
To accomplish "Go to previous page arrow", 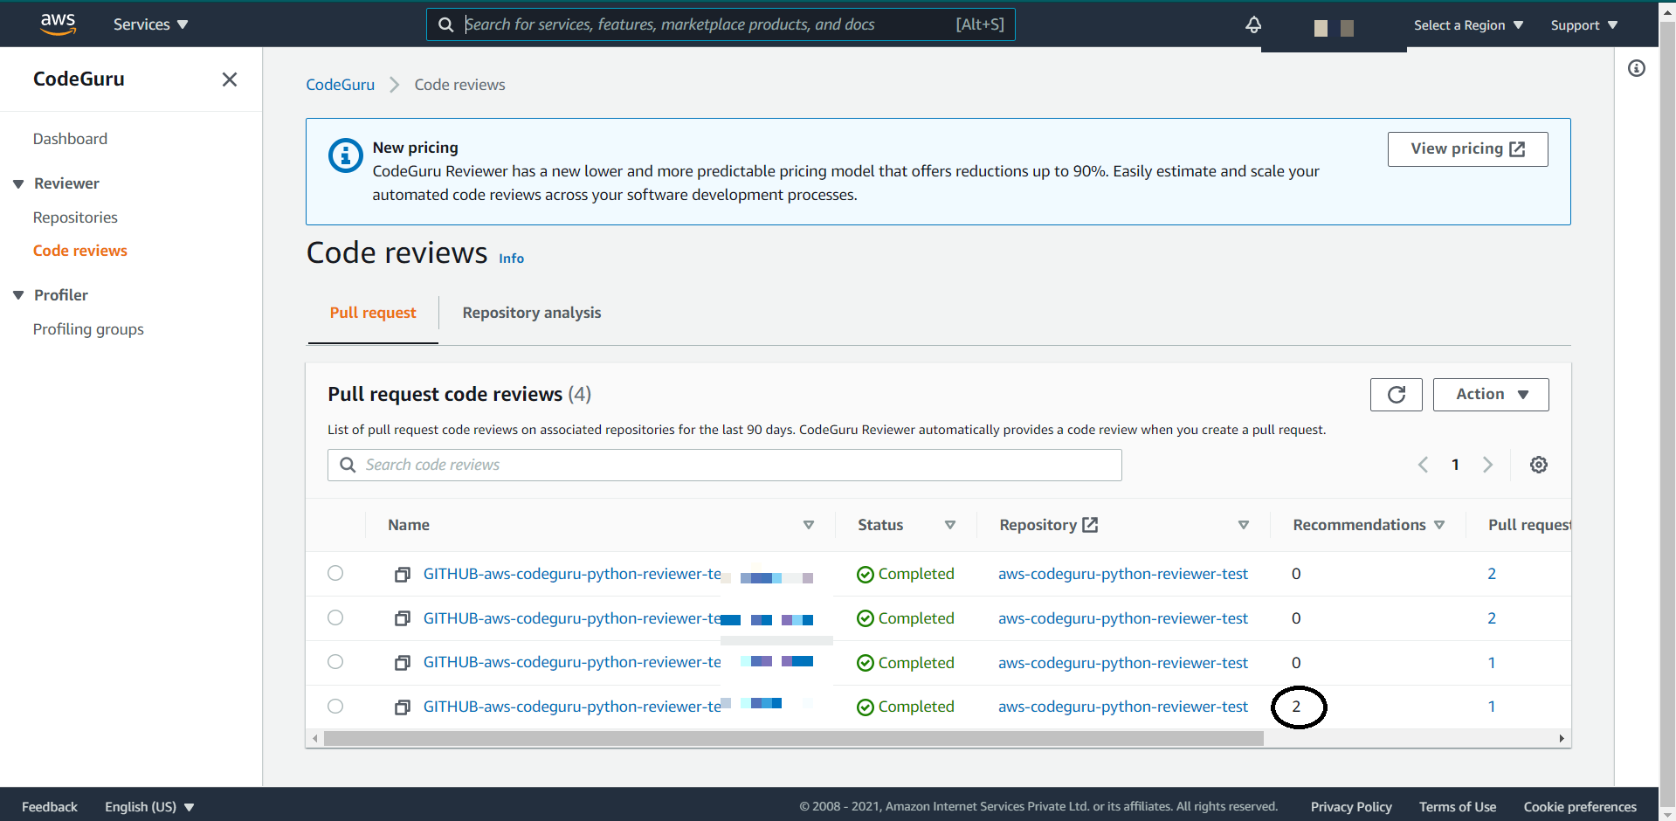I will [x=1423, y=465].
